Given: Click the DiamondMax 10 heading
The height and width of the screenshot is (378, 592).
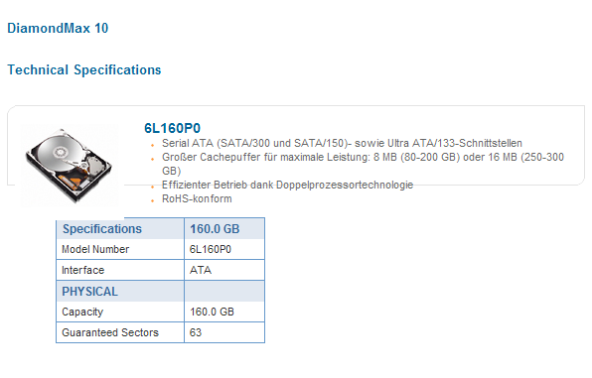Looking at the screenshot, I should (58, 29).
